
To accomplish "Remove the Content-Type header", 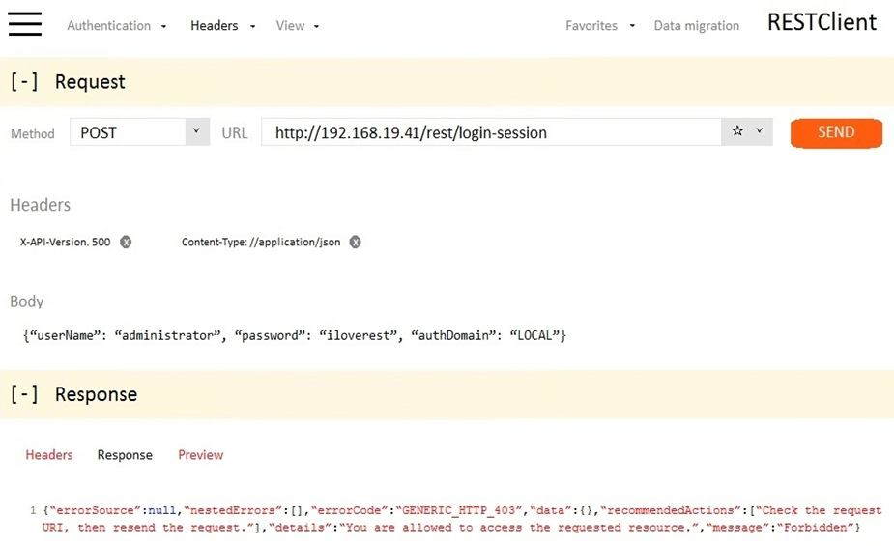I will pyautogui.click(x=355, y=243).
